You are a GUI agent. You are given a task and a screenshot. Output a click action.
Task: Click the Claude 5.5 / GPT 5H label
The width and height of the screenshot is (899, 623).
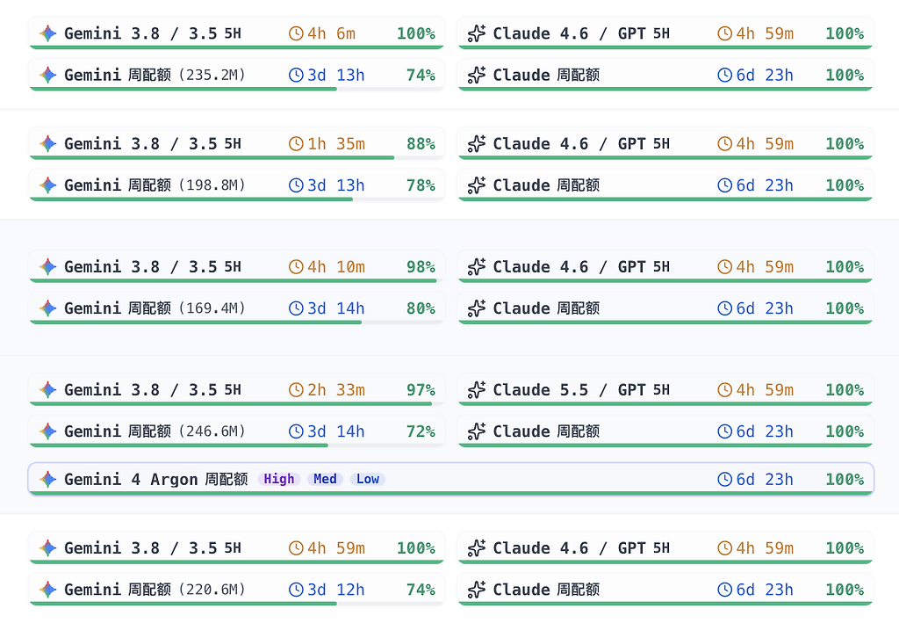[581, 390]
